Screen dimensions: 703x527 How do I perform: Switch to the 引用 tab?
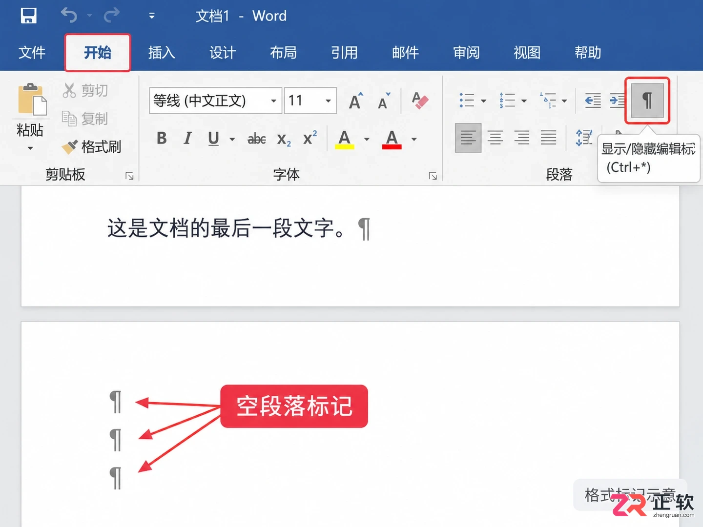[x=344, y=52]
